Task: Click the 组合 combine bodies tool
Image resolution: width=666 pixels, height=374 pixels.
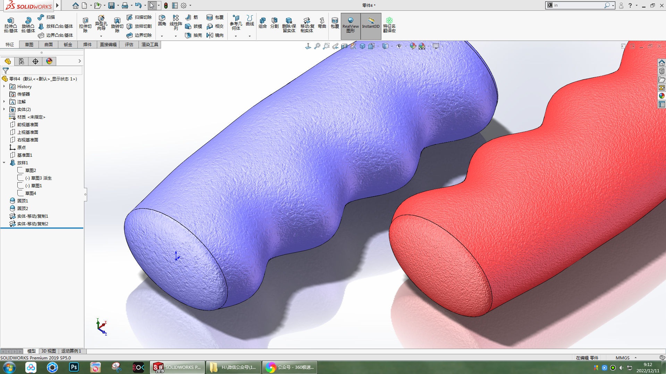Action: (x=263, y=23)
